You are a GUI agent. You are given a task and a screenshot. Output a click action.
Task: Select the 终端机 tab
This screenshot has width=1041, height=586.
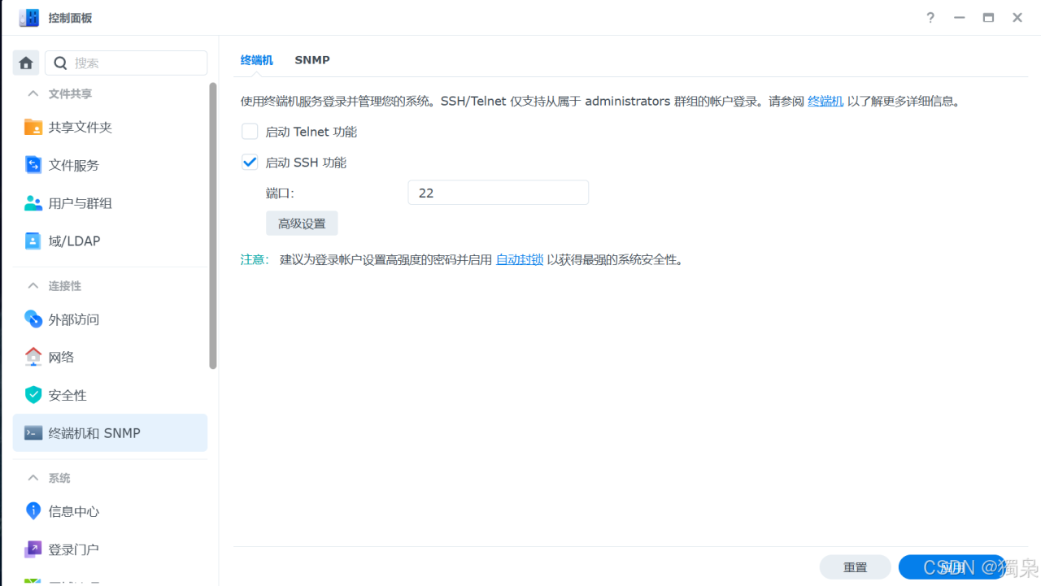256,59
